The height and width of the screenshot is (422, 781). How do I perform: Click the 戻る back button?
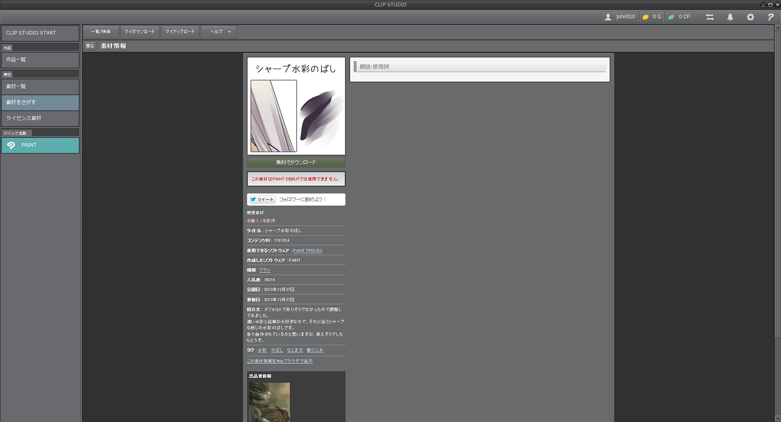pos(90,46)
